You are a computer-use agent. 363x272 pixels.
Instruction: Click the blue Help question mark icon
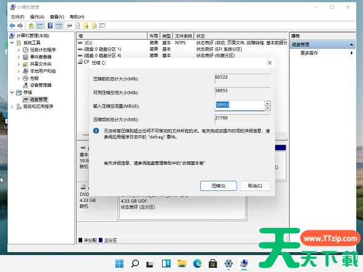(50, 25)
